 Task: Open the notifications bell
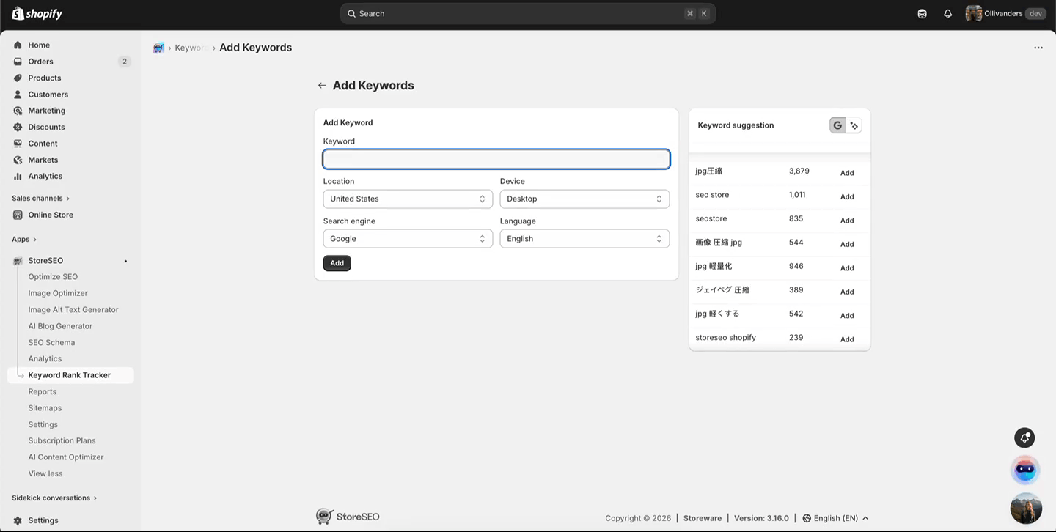coord(947,13)
